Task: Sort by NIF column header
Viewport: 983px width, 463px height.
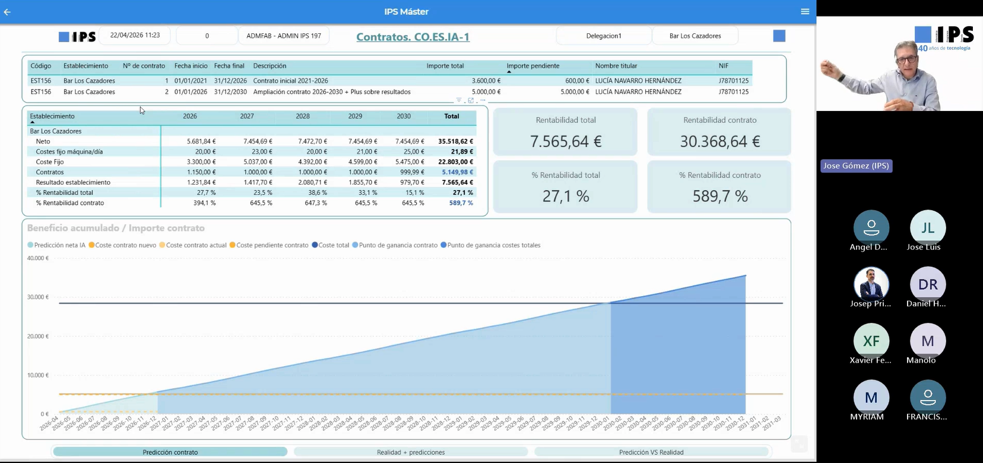Action: [724, 66]
